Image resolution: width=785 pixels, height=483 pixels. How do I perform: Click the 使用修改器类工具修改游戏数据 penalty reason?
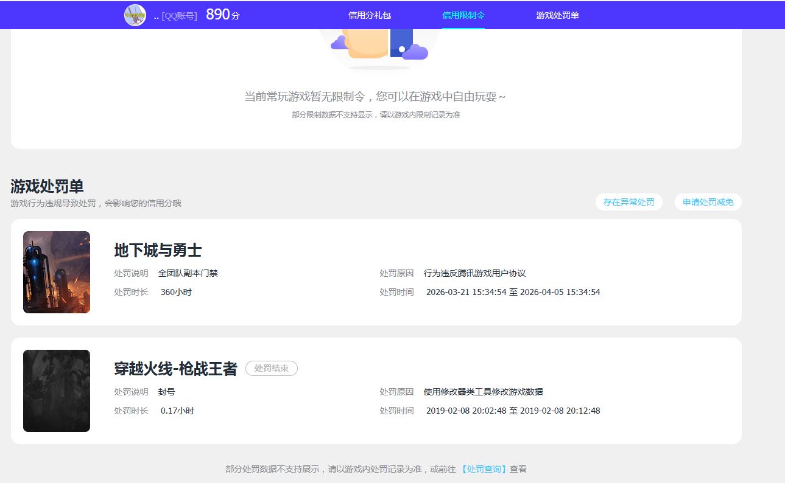(x=483, y=392)
